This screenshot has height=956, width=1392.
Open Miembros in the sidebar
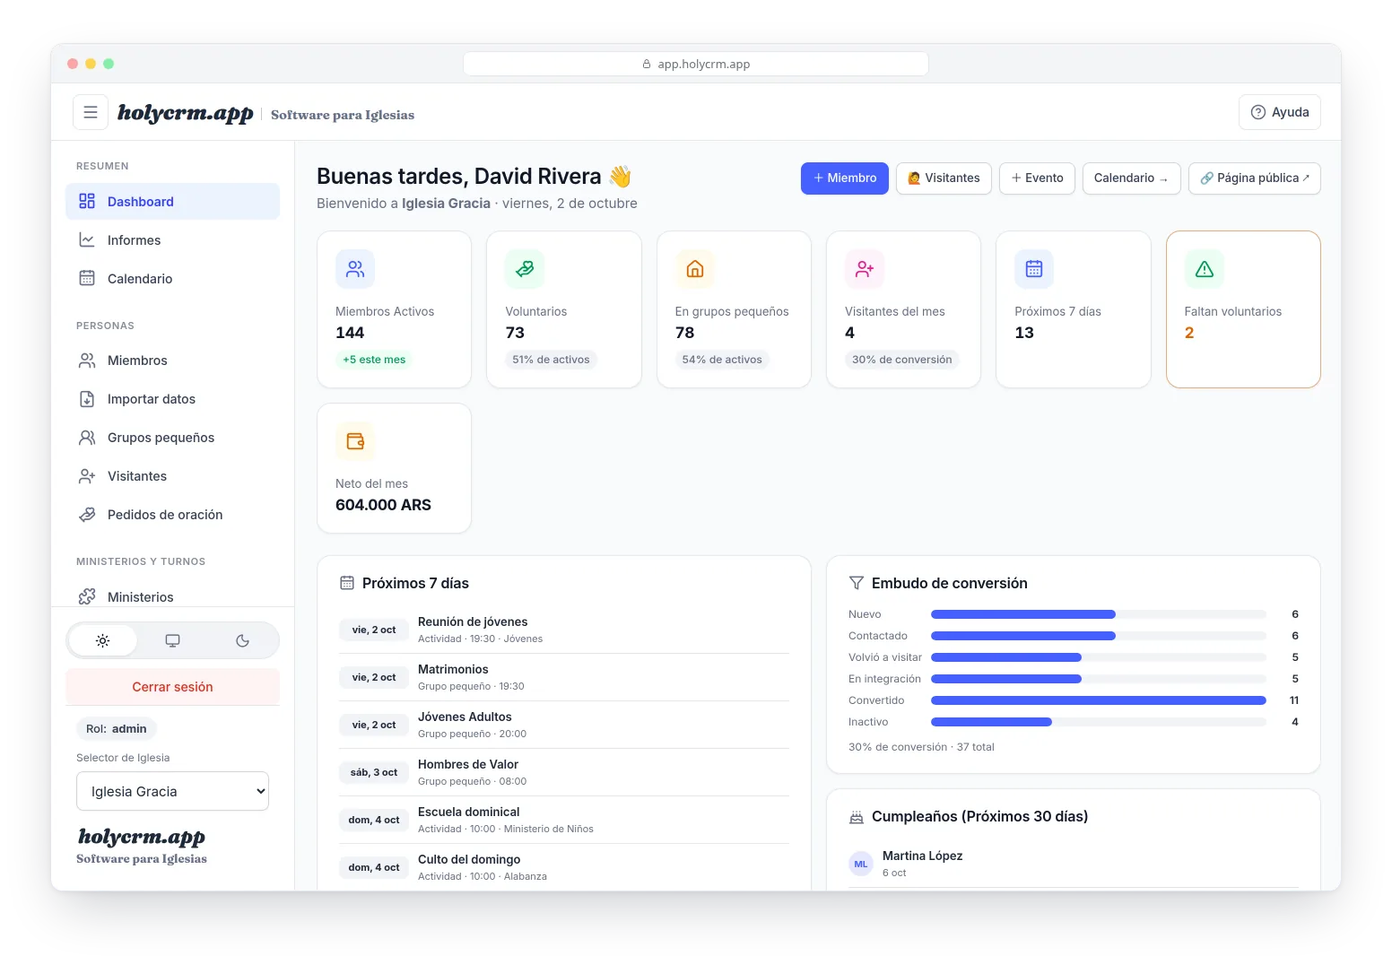(173, 361)
